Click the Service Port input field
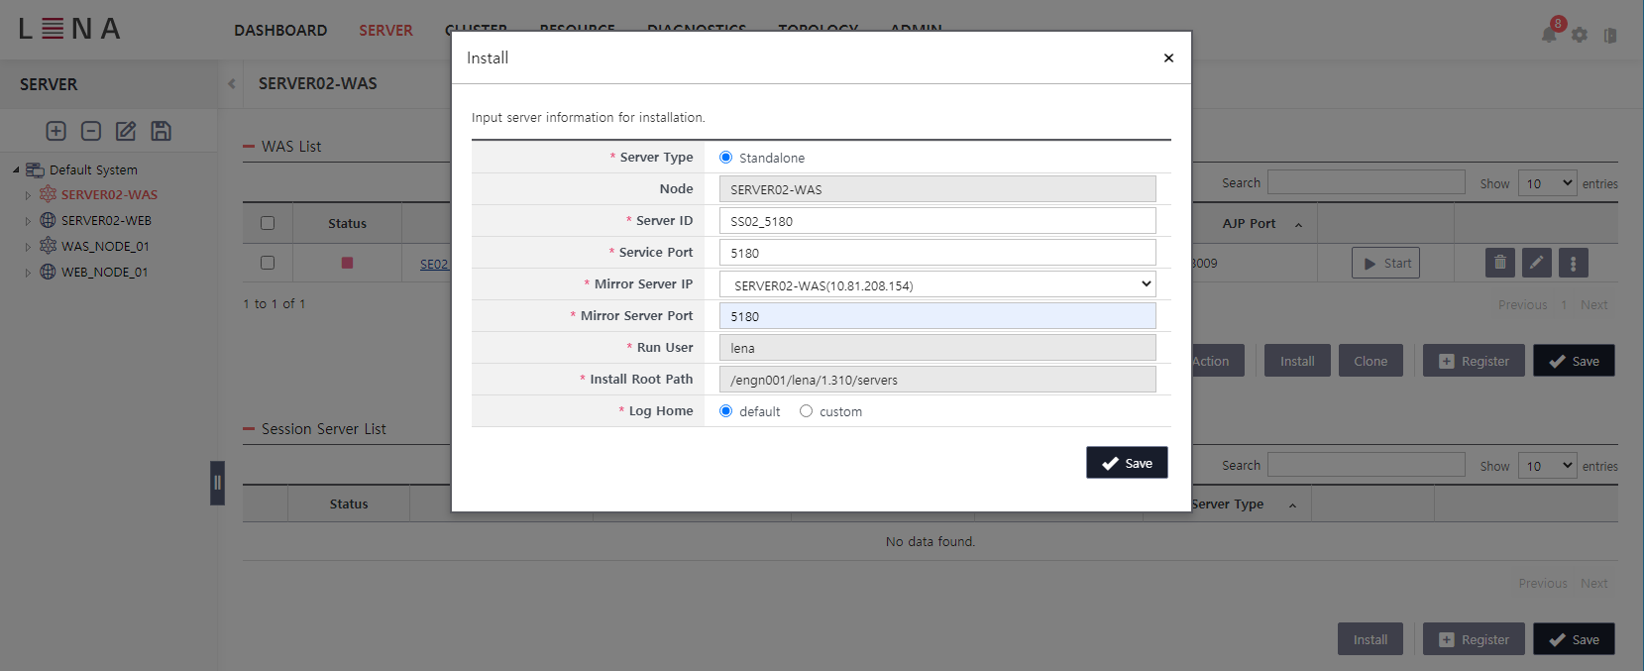Screen dimensions: 1644x671 click(x=936, y=253)
